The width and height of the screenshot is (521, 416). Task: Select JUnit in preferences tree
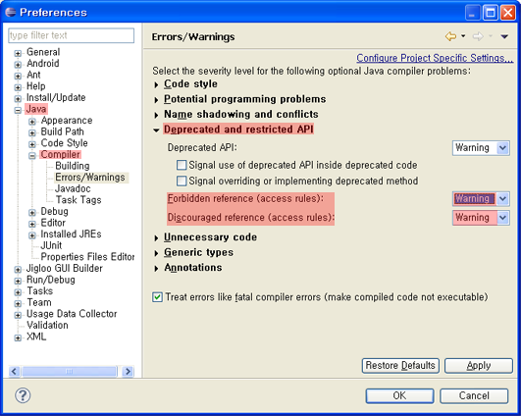(x=51, y=245)
